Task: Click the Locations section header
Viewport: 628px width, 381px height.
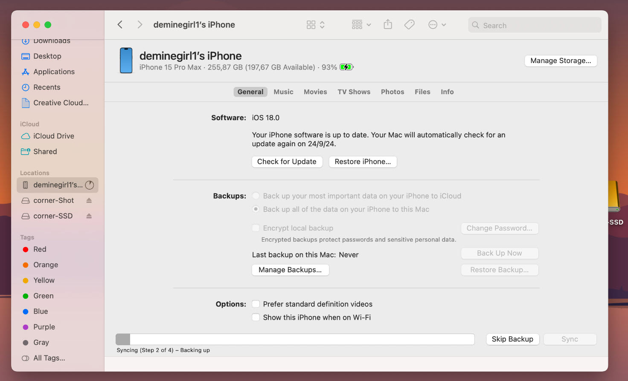Action: [x=35, y=173]
